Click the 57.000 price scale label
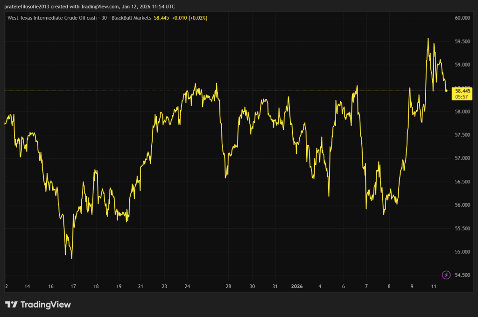This screenshot has width=478, height=317. [x=462, y=158]
